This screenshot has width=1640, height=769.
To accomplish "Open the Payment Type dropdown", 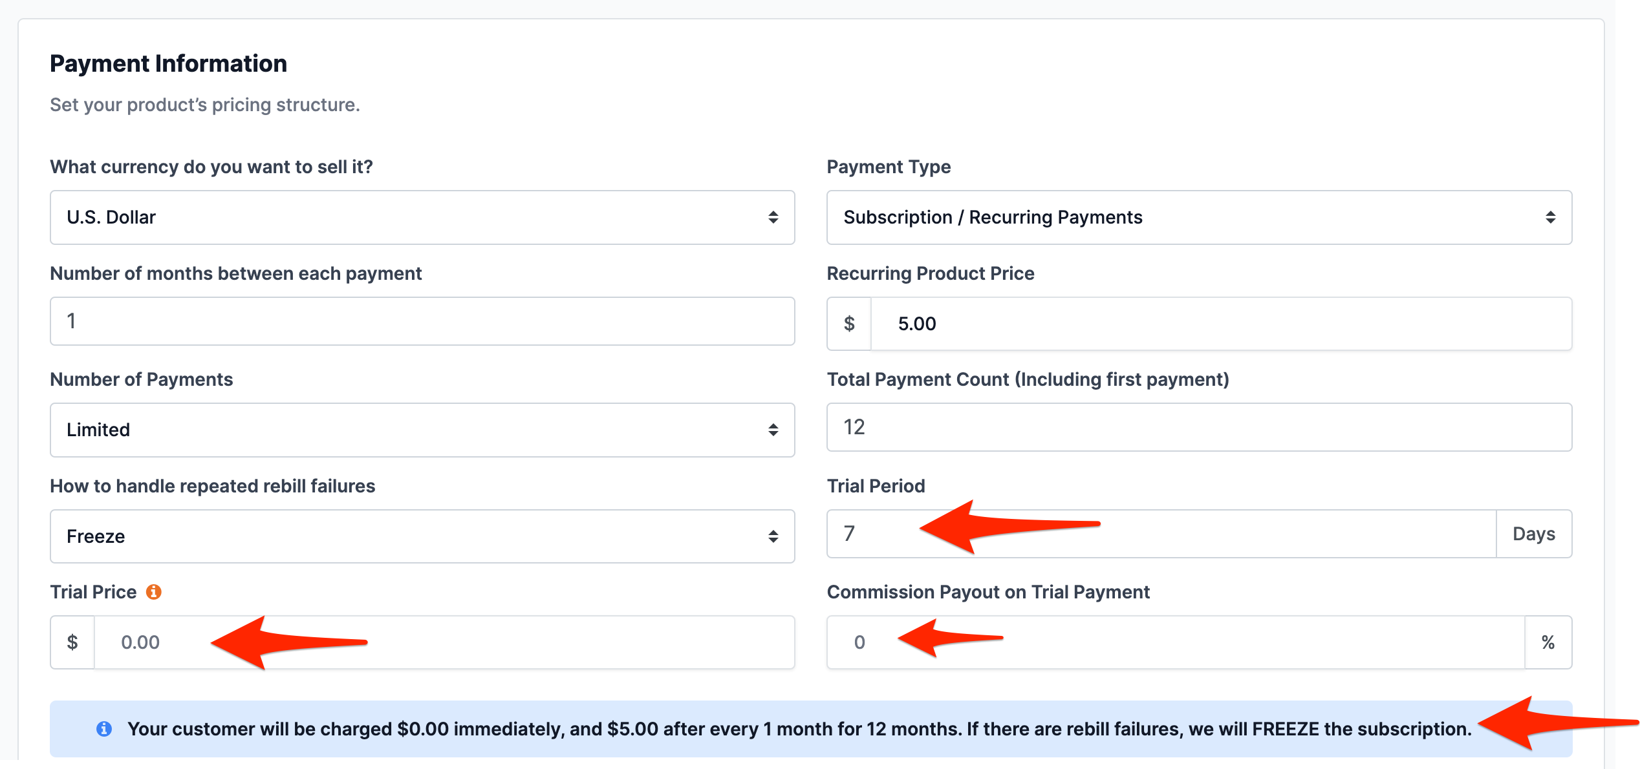I will 1198,217.
